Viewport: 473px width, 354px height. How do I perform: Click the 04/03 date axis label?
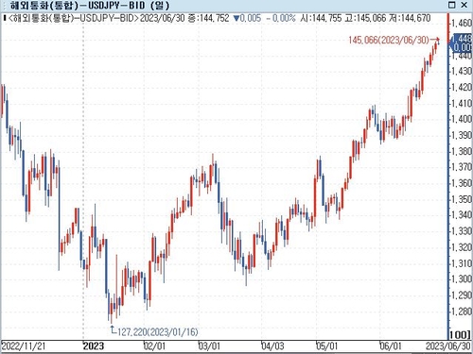(x=273, y=346)
